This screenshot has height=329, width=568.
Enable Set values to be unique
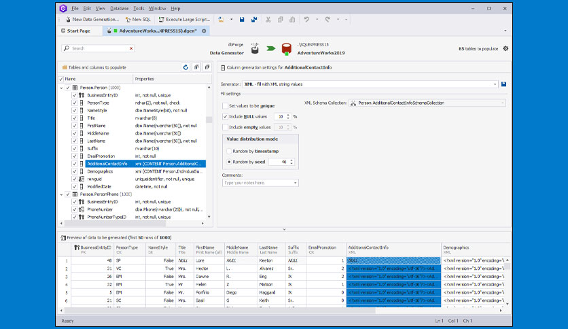tap(225, 106)
